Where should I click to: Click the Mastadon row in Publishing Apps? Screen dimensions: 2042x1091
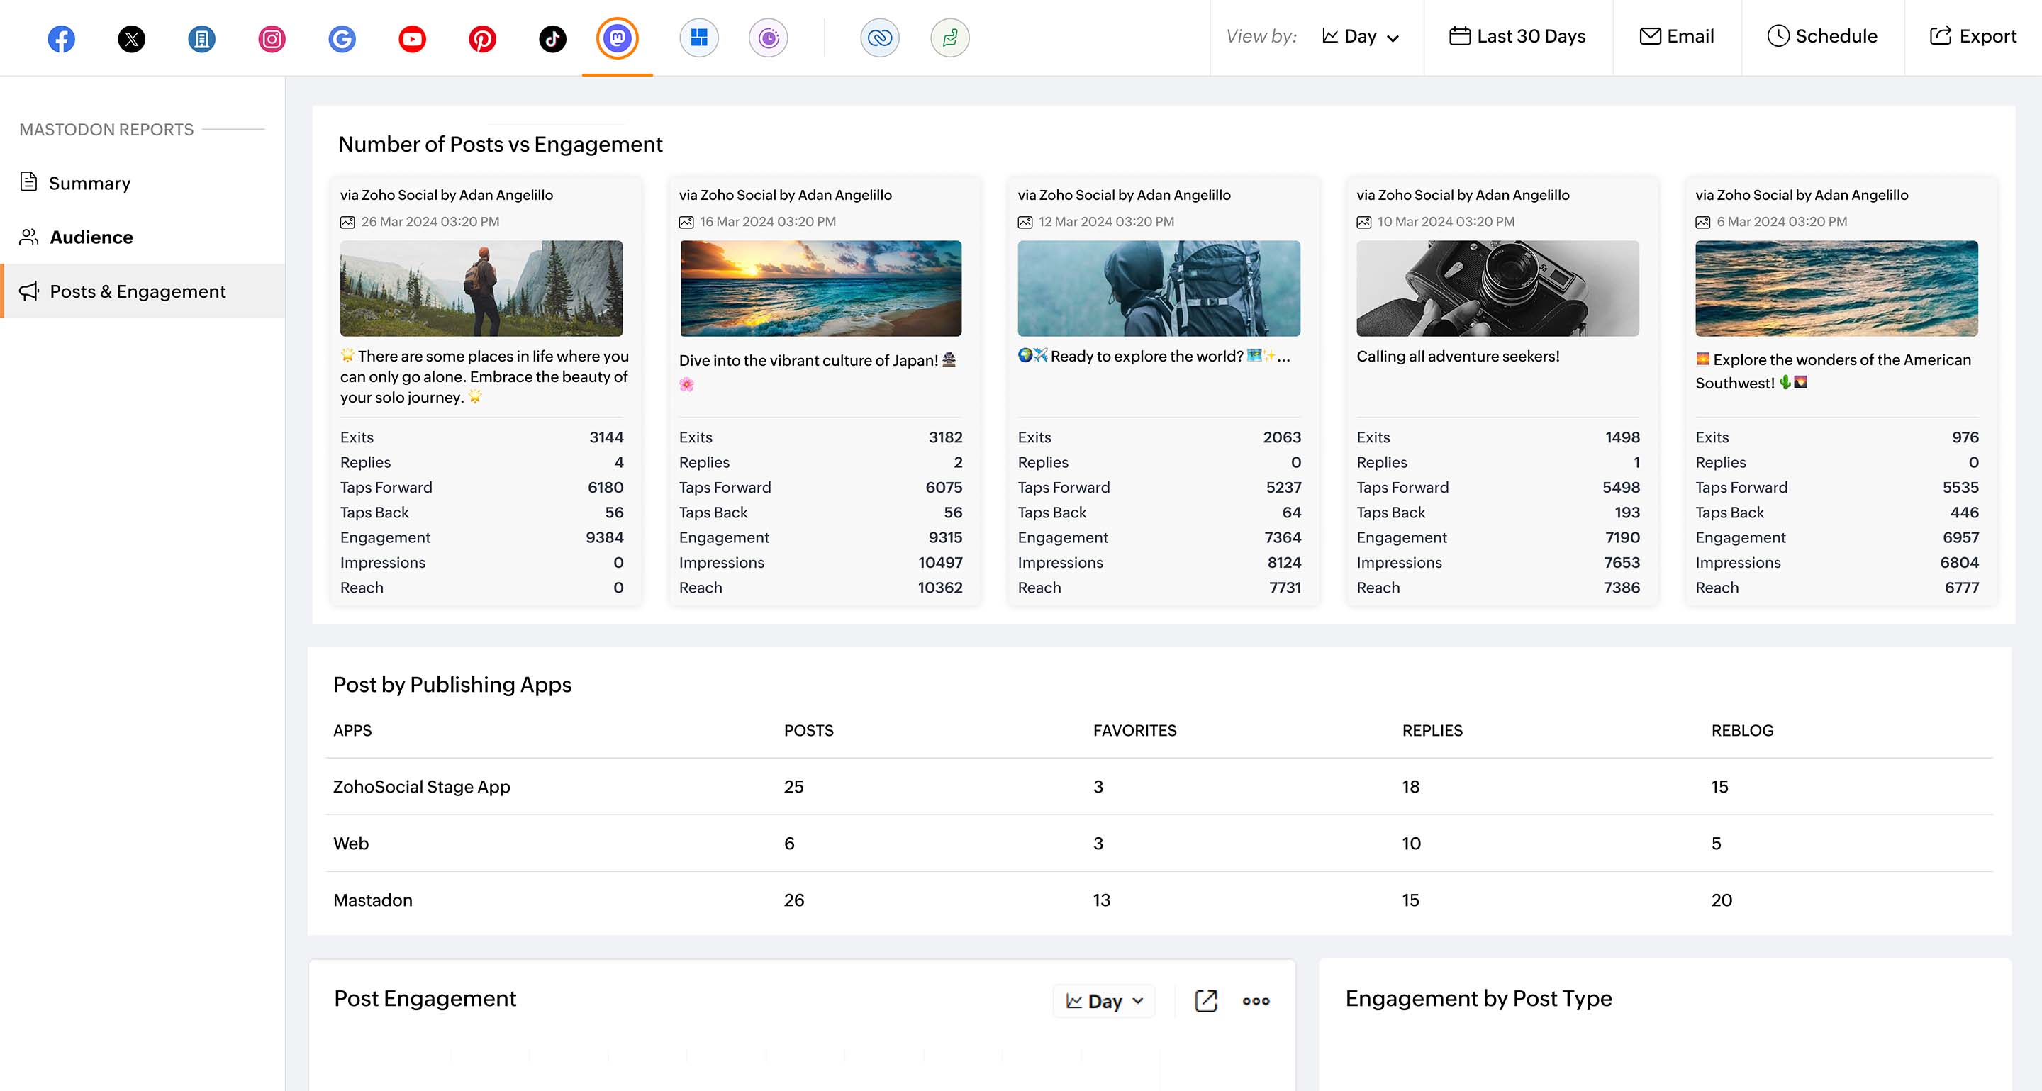click(x=1159, y=900)
